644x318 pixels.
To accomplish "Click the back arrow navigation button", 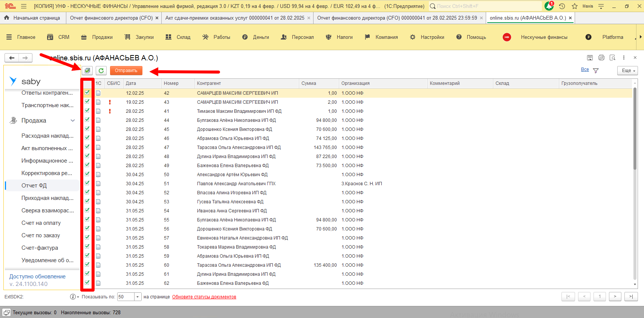I will click(12, 58).
